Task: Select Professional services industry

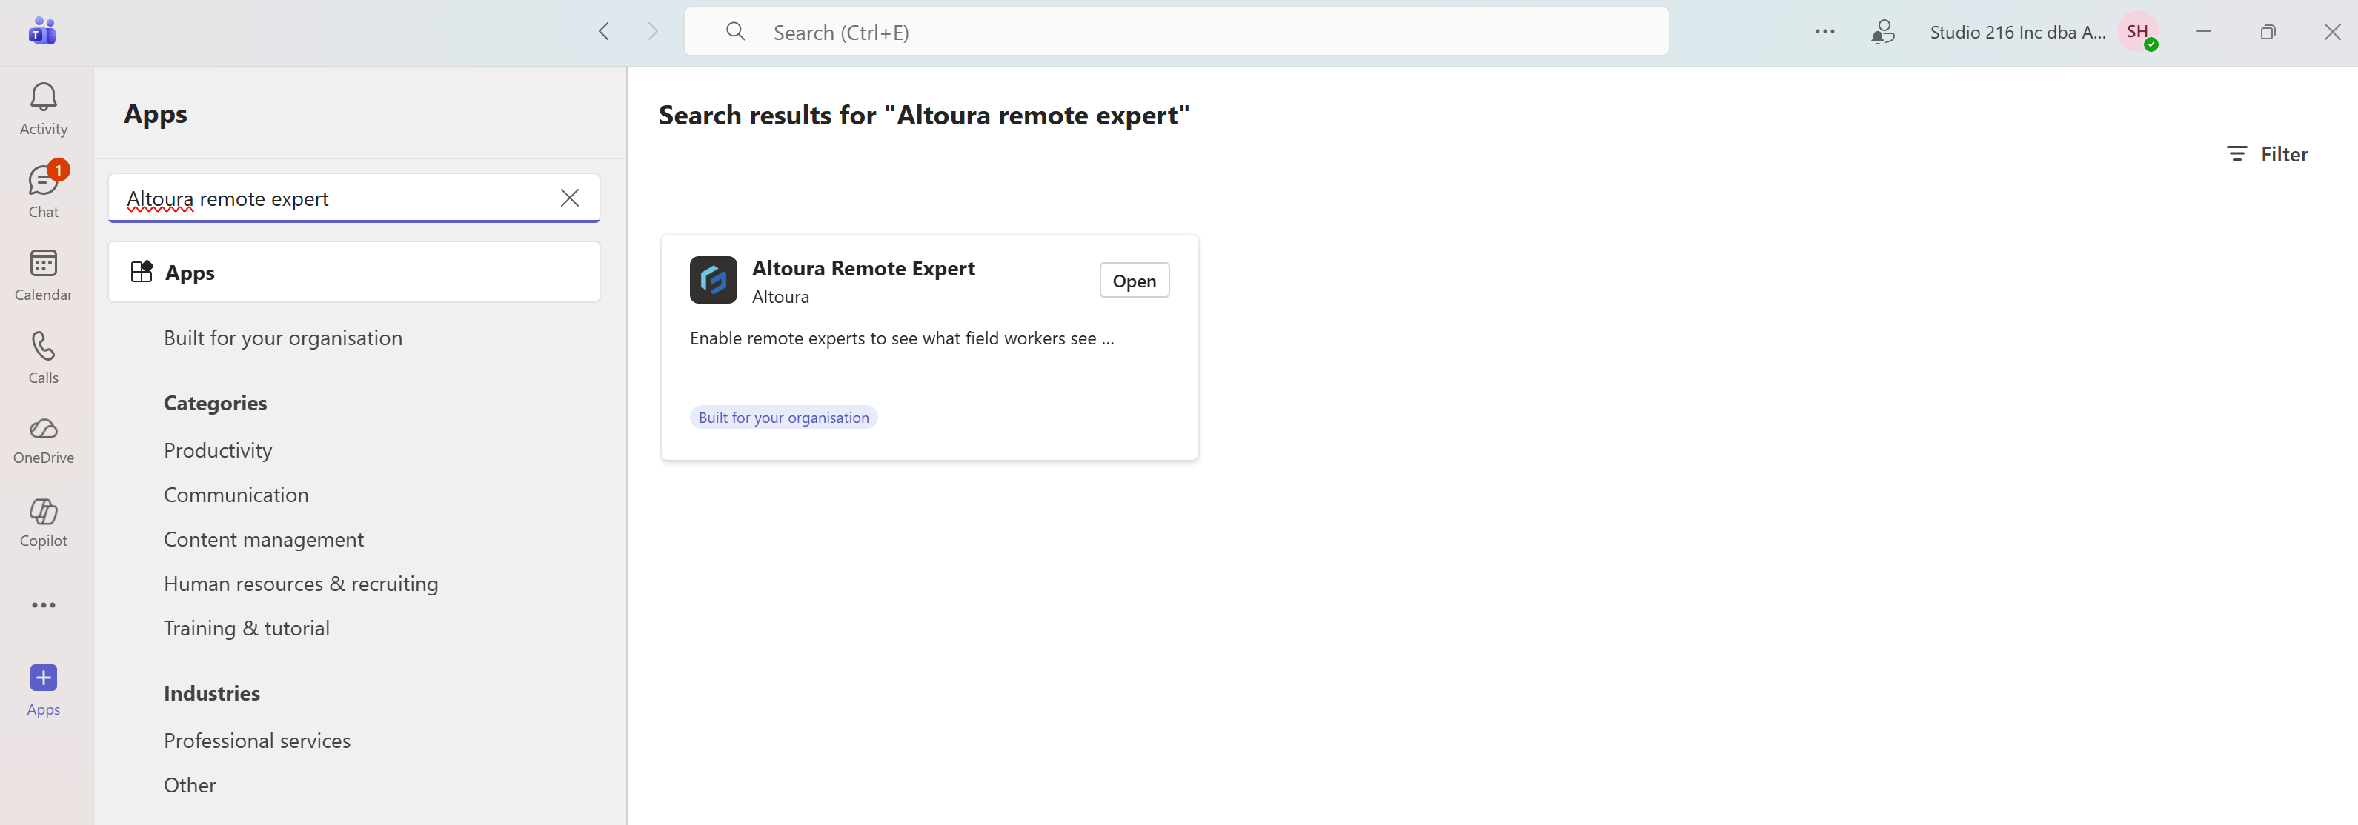Action: (257, 741)
